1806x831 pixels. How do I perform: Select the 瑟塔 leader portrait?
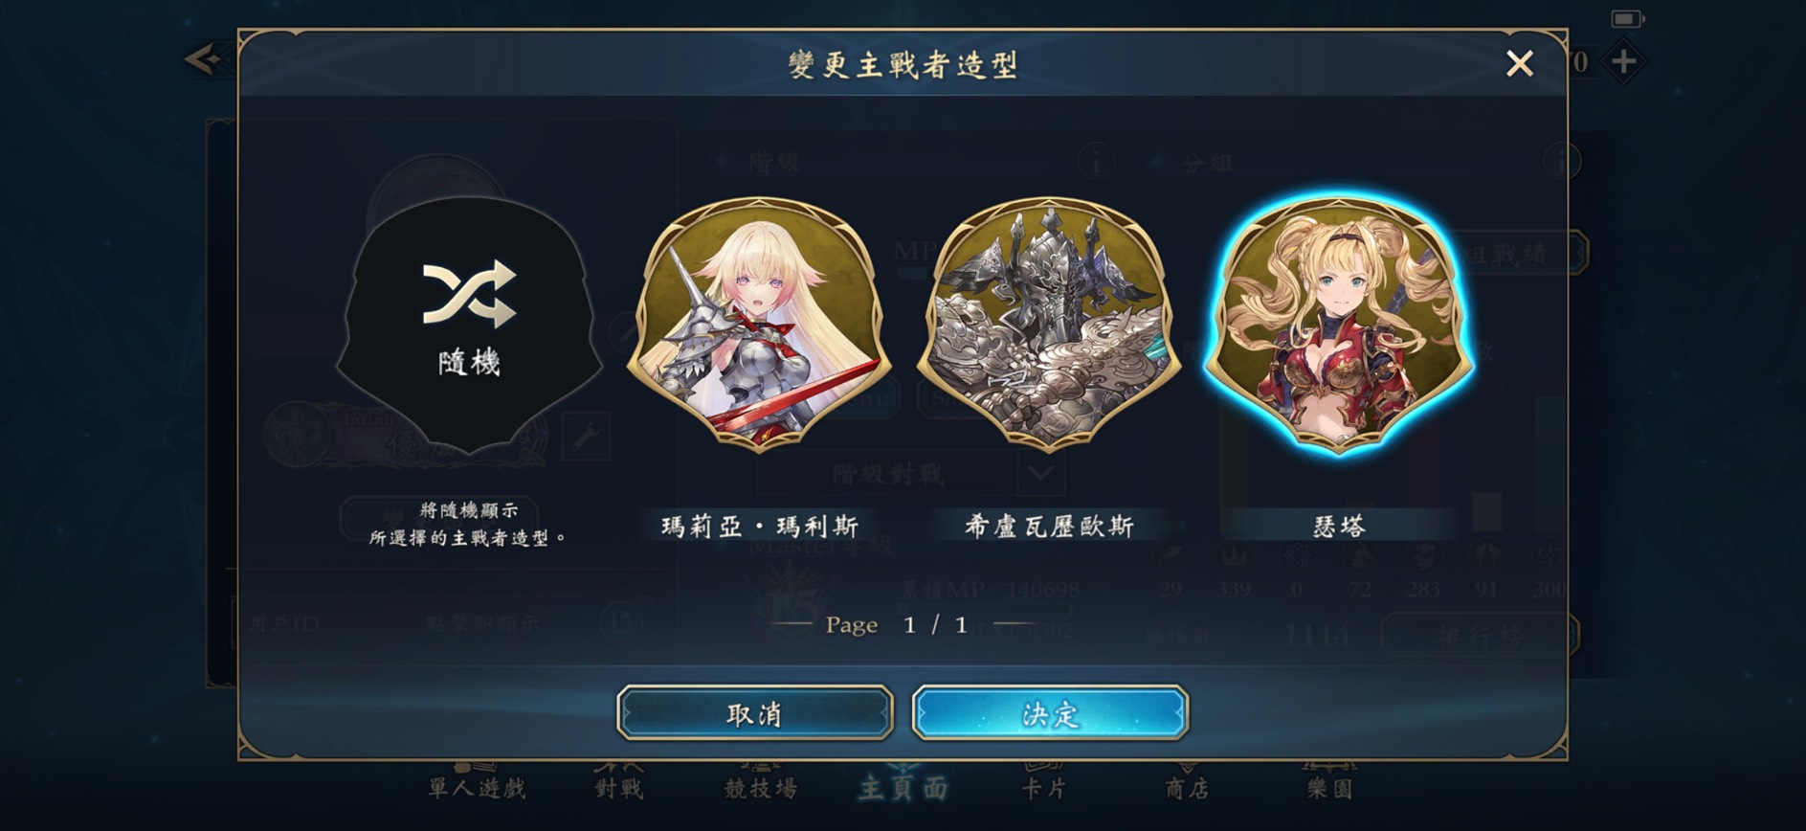(x=1338, y=325)
